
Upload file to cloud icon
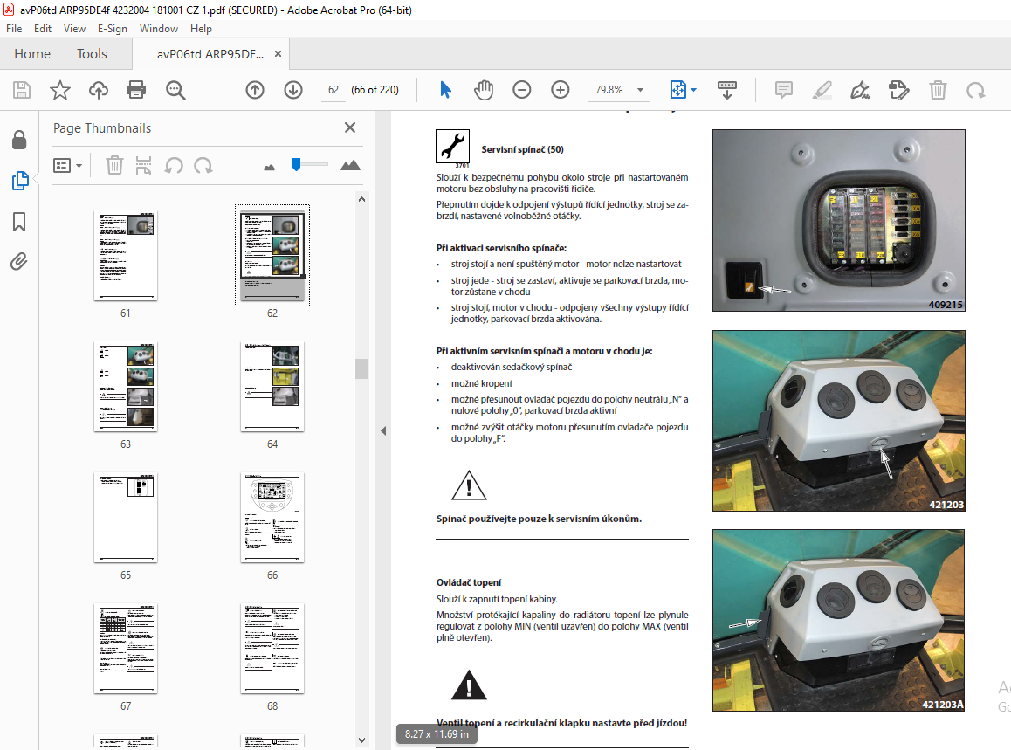tap(98, 90)
